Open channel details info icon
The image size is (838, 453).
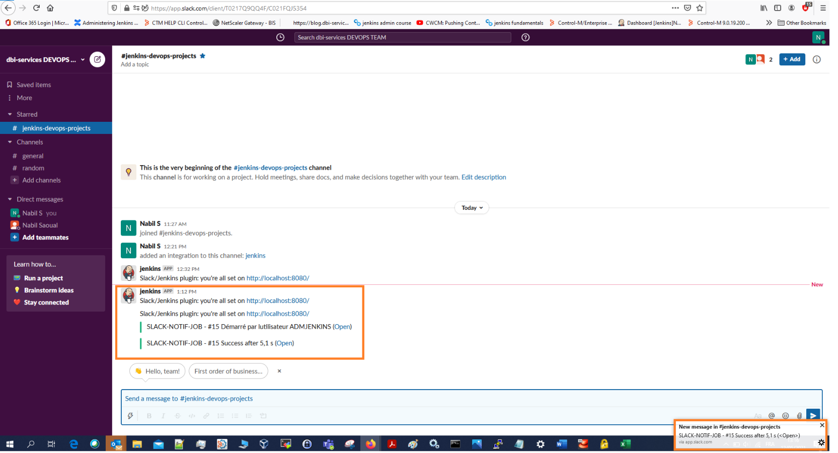click(817, 59)
